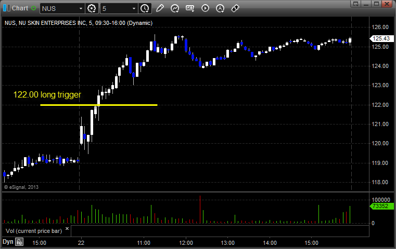Click the 125.43 current price label
396x249 pixels.
[381, 38]
